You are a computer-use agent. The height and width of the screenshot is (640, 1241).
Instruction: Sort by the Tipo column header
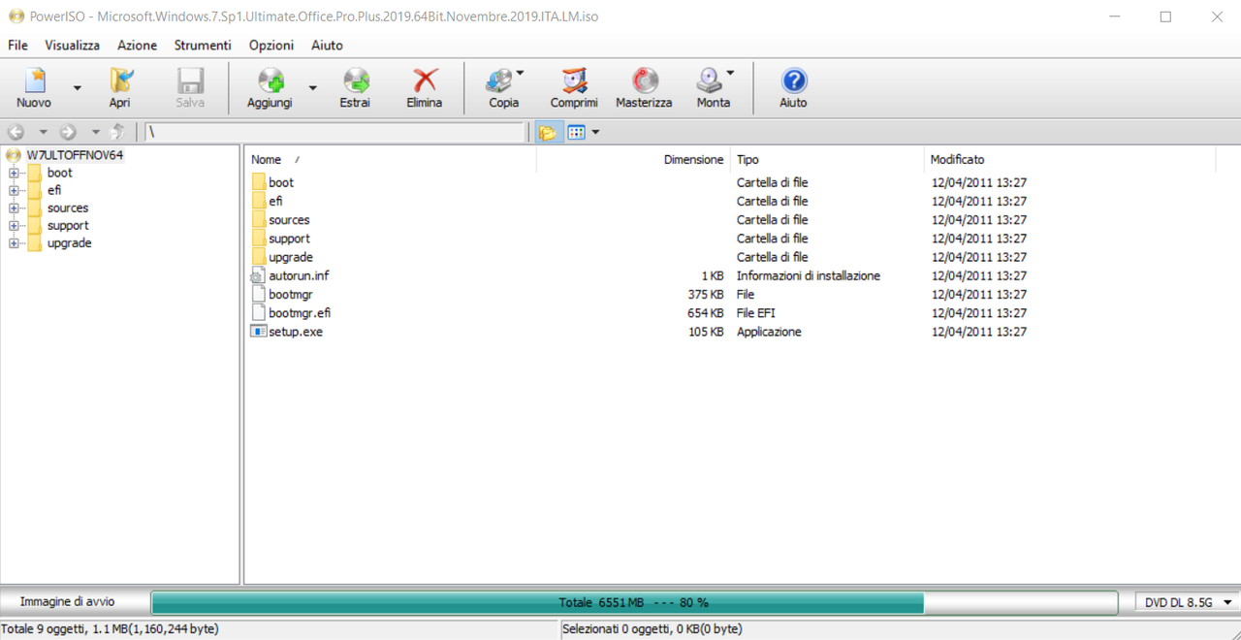(827, 159)
